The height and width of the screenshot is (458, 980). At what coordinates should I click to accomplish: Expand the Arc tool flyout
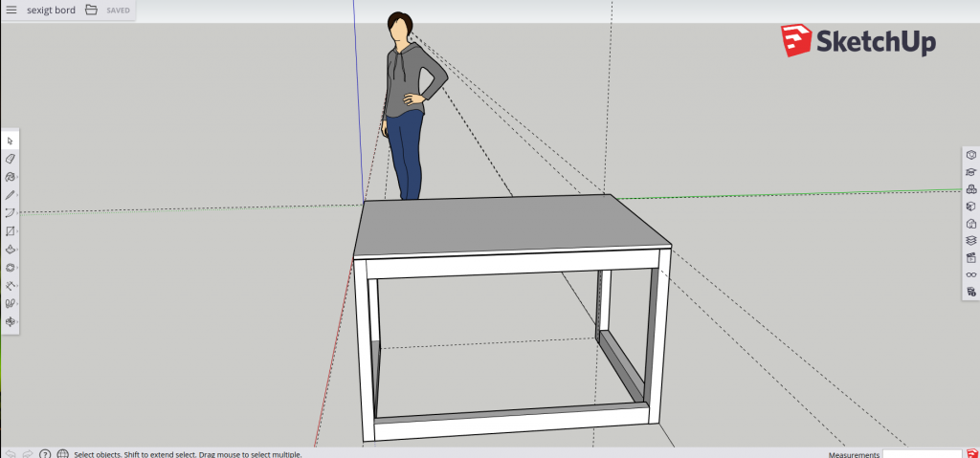(17, 213)
